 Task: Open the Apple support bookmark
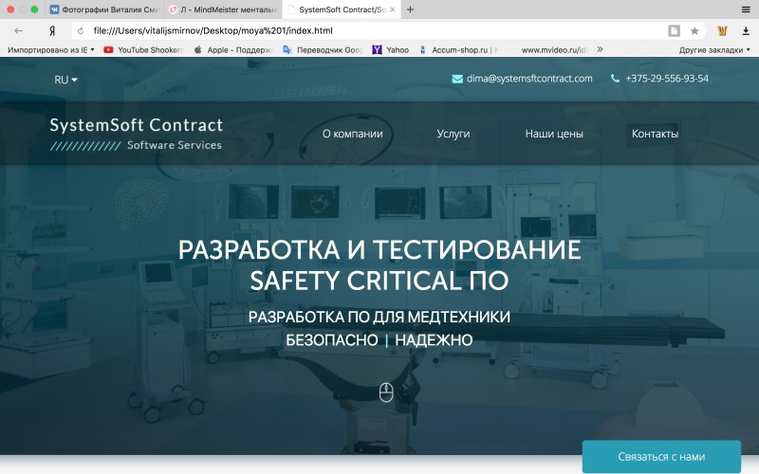pyautogui.click(x=233, y=50)
